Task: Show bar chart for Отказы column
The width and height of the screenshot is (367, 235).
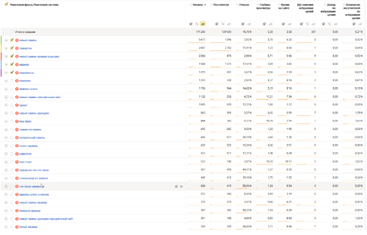Action: click(x=249, y=24)
